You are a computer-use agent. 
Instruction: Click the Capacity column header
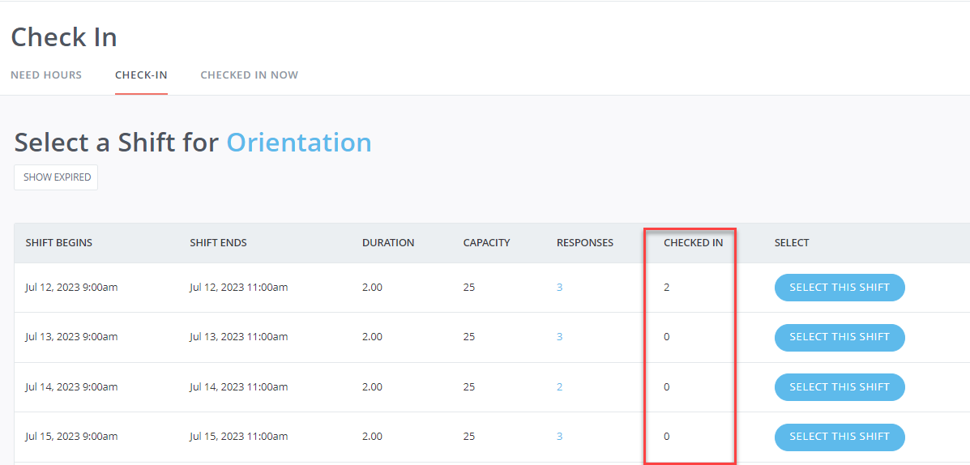click(x=486, y=243)
